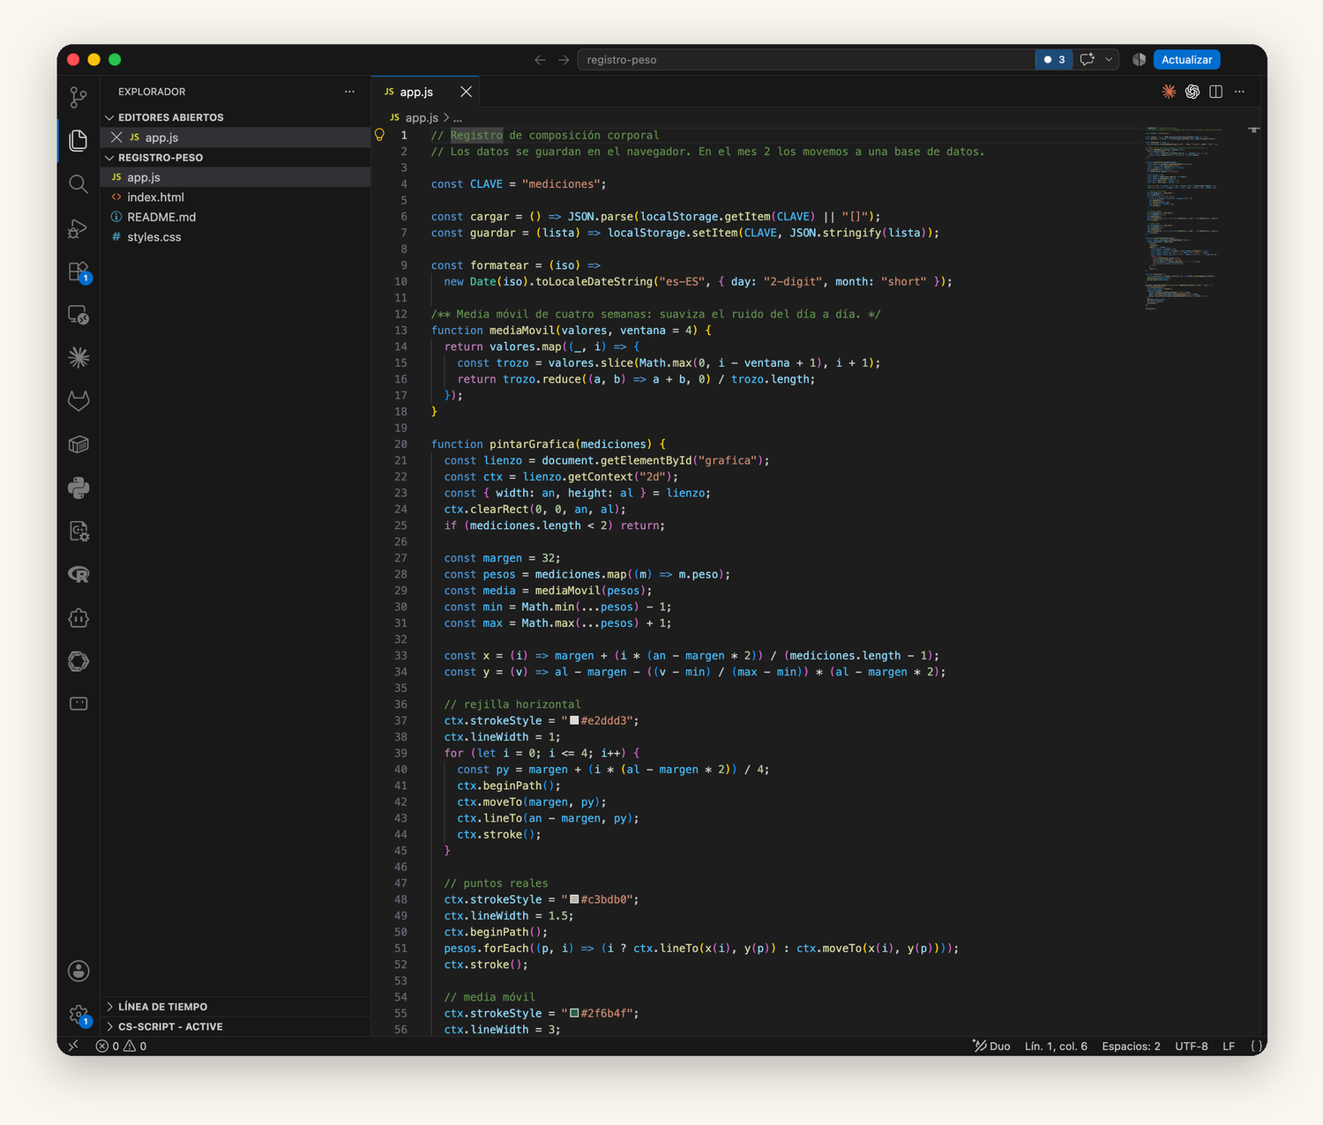Viewport: 1323px width, 1125px height.
Task: Click the code minimap preview
Action: (1184, 218)
